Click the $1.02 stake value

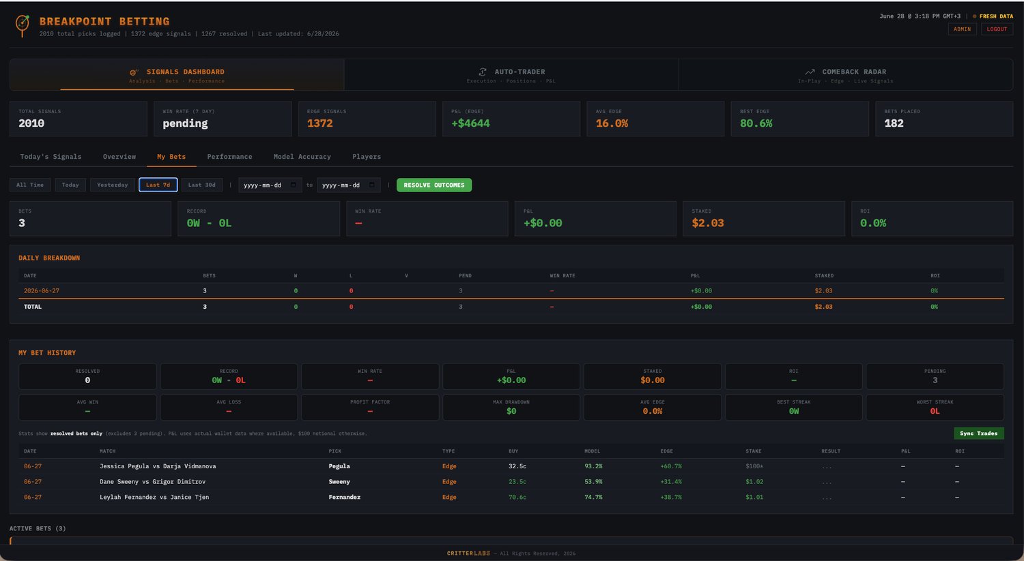754,482
